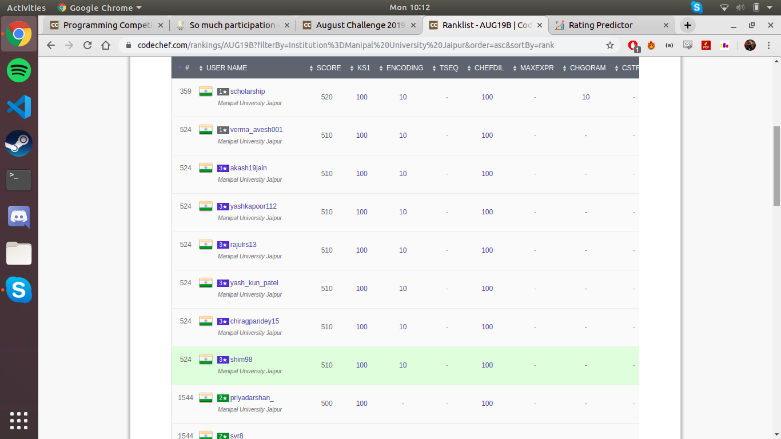Open Skype from the dock
The image size is (781, 439).
click(x=19, y=290)
